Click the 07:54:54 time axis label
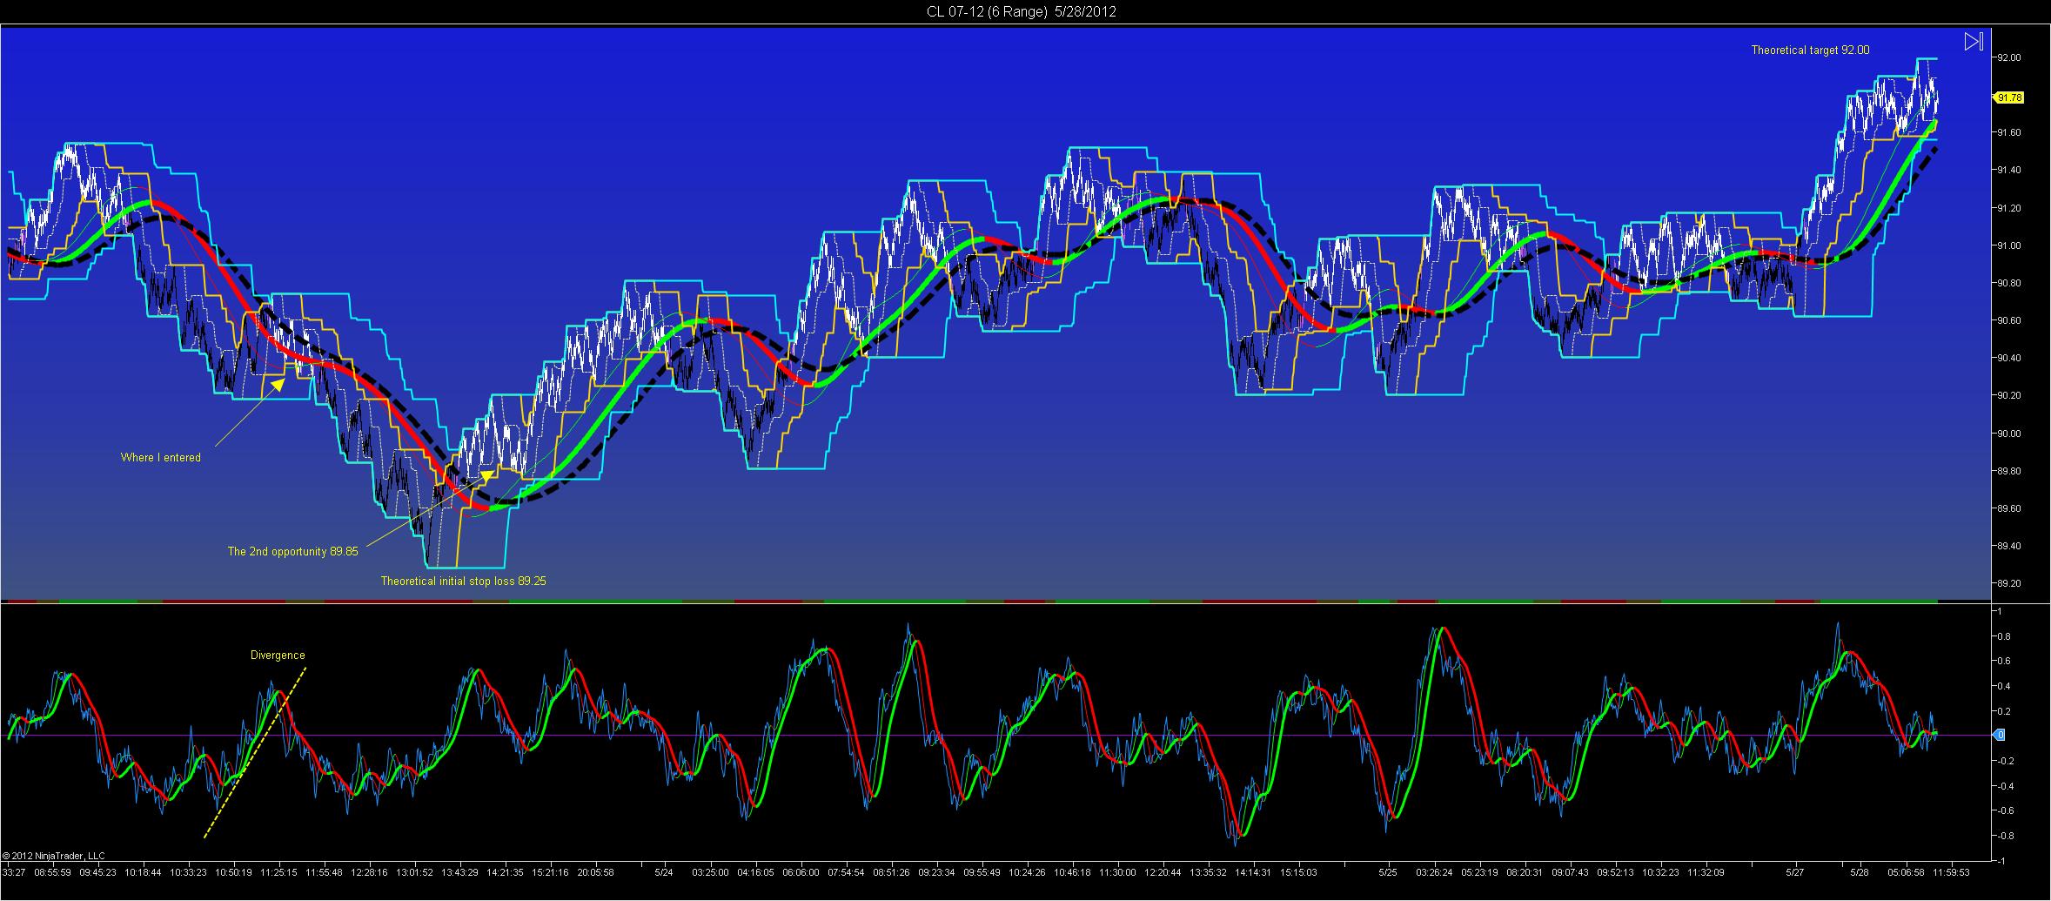This screenshot has width=2051, height=901. pos(846,872)
